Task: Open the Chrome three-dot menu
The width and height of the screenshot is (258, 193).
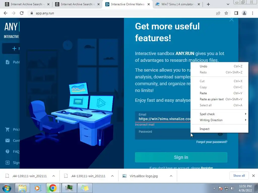Action: pos(252,13)
